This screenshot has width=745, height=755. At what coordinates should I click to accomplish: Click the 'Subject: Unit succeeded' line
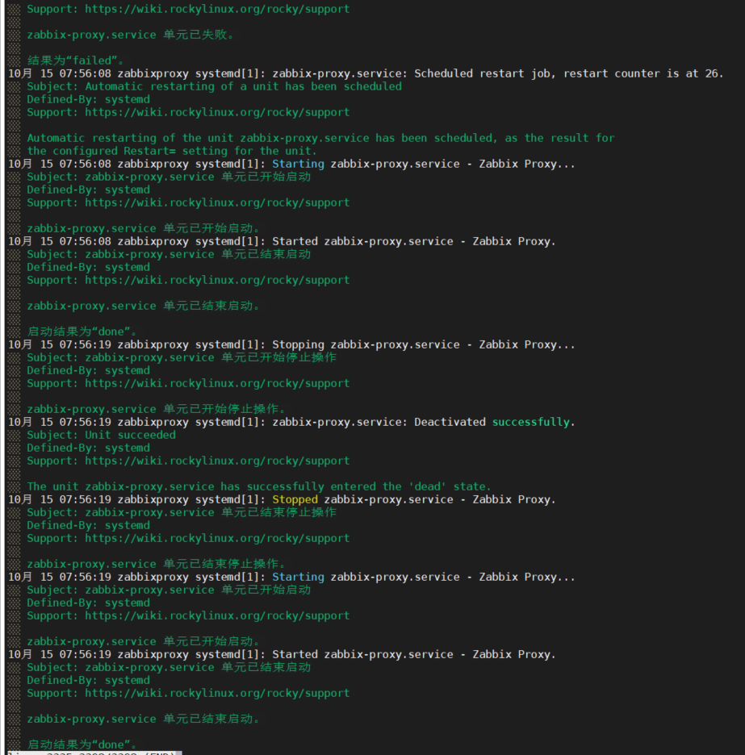point(101,436)
